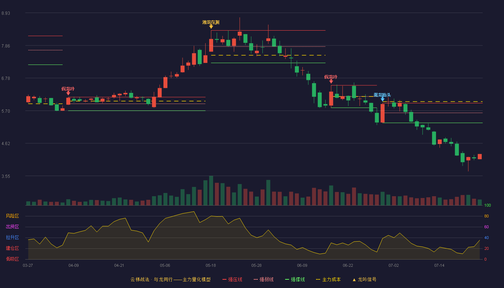504x288 pixels.
Task: Click the 建仓区 zone label
Action: tap(12, 248)
